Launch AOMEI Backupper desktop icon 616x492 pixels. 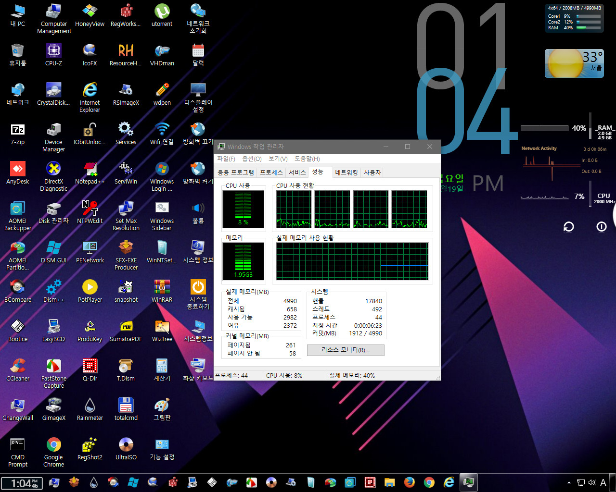18,216
